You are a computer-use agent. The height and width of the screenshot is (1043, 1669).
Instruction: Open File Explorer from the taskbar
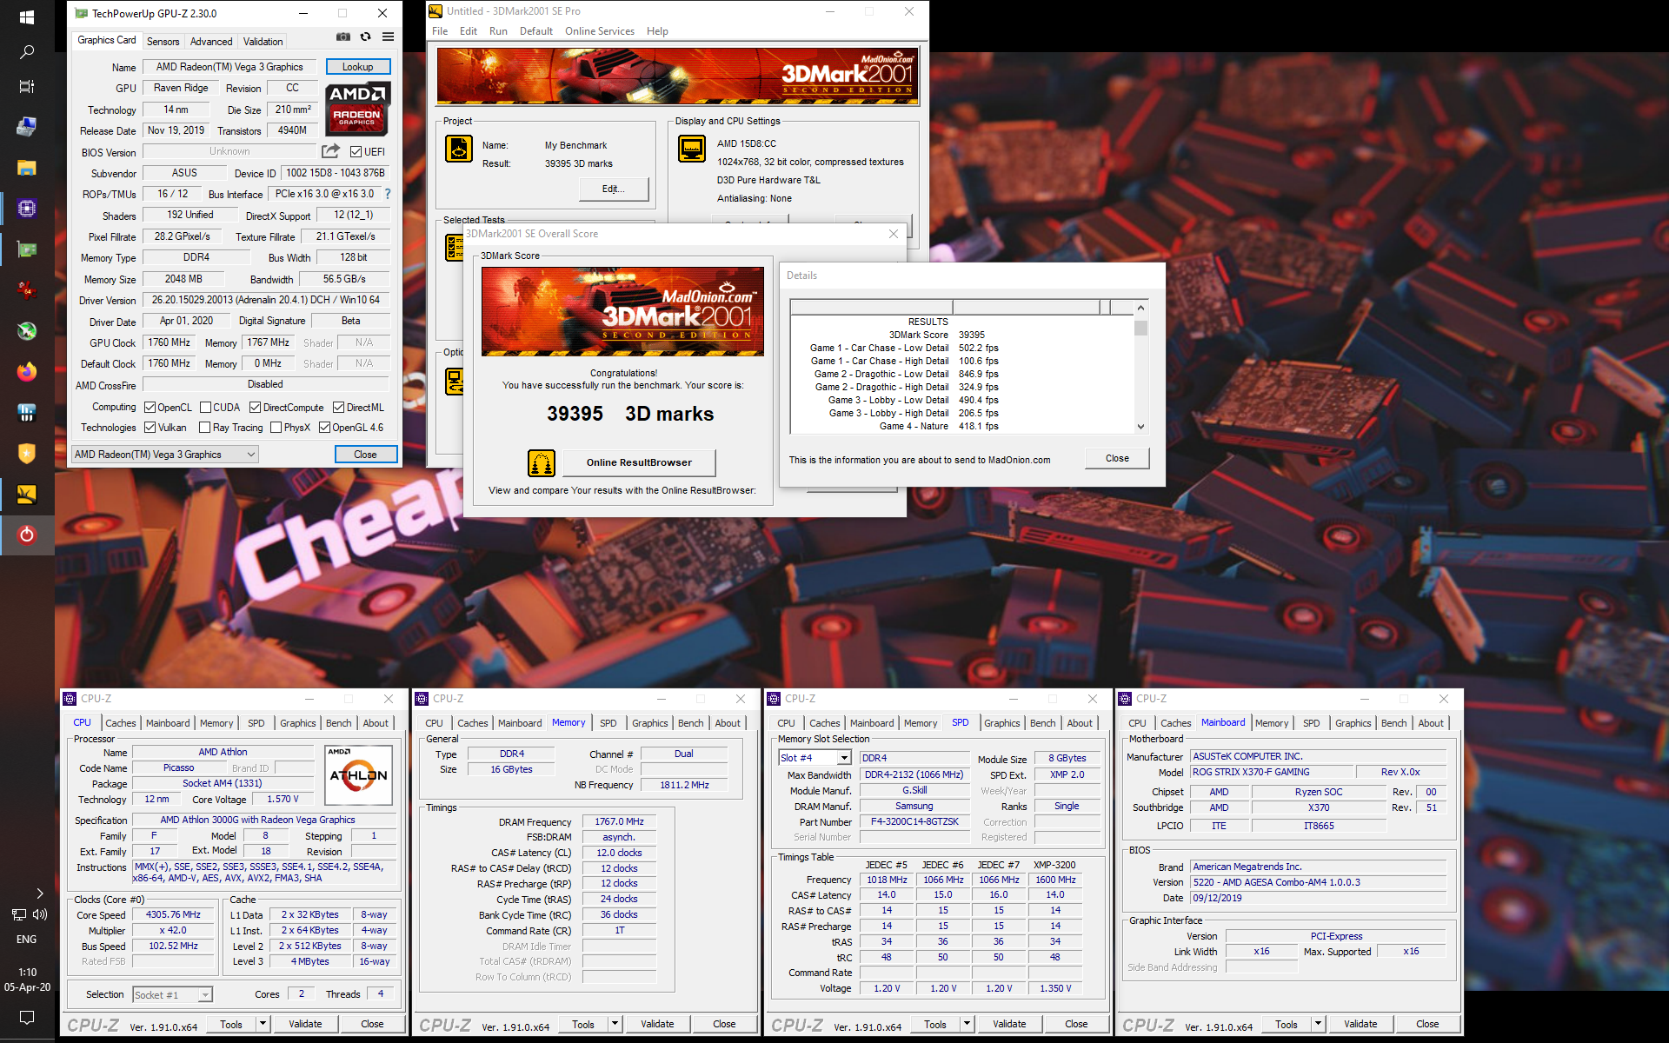coord(27,168)
